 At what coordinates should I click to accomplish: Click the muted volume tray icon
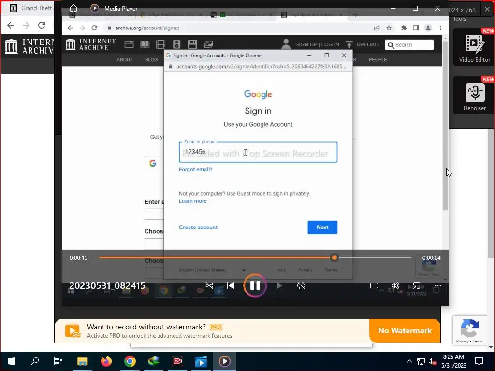pos(432,361)
